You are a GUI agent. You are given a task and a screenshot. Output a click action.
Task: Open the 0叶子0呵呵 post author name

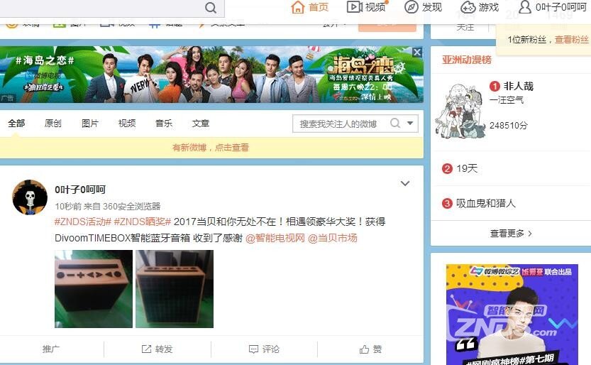click(80, 190)
